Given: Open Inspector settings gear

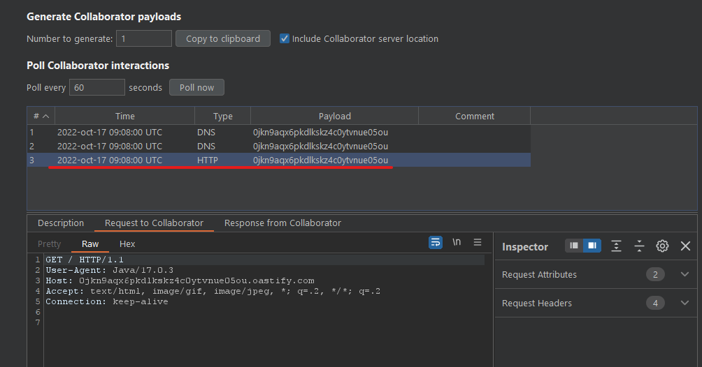Looking at the screenshot, I should click(x=662, y=246).
